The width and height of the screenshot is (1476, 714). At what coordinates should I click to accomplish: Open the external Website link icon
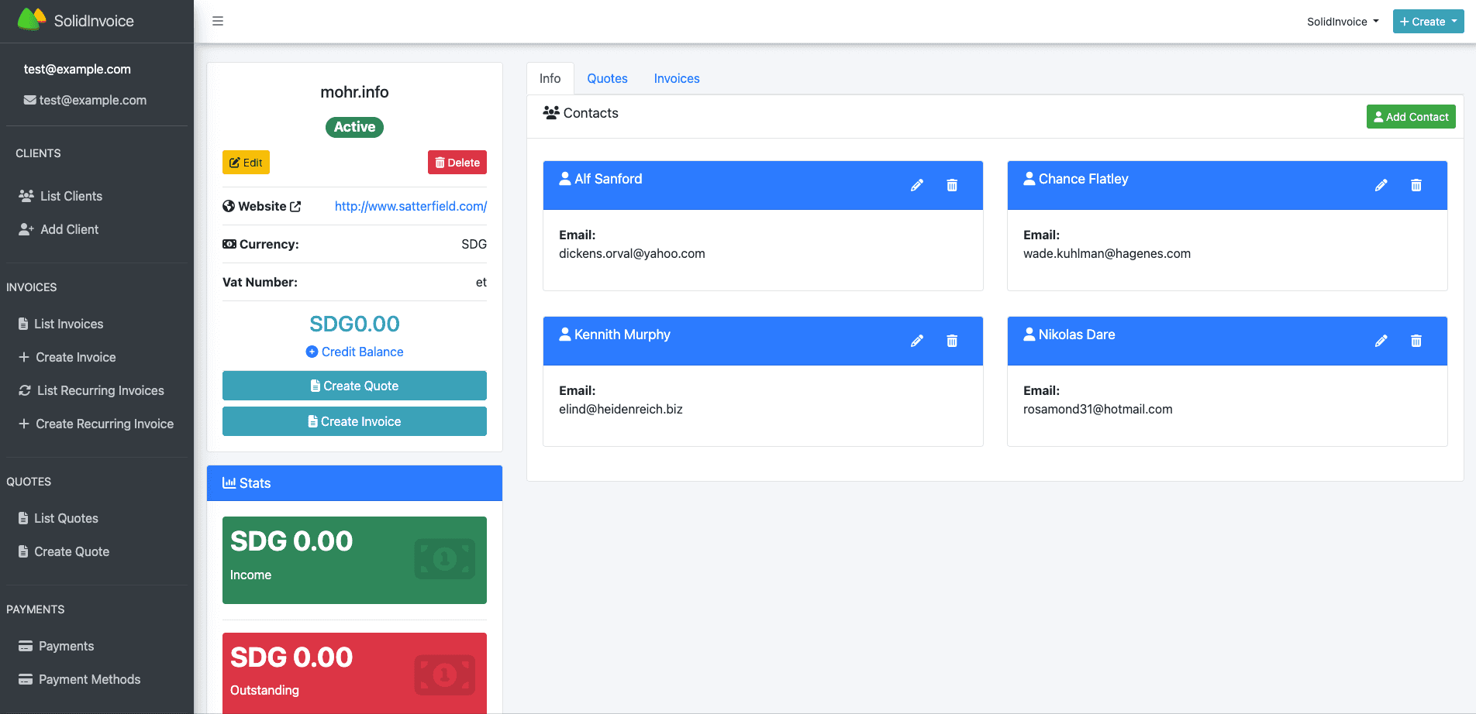point(295,207)
